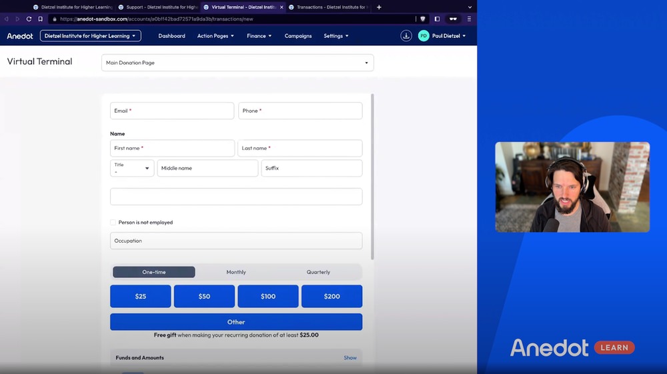Image resolution: width=667 pixels, height=374 pixels.
Task: Click the Last name field
Action: click(300, 148)
